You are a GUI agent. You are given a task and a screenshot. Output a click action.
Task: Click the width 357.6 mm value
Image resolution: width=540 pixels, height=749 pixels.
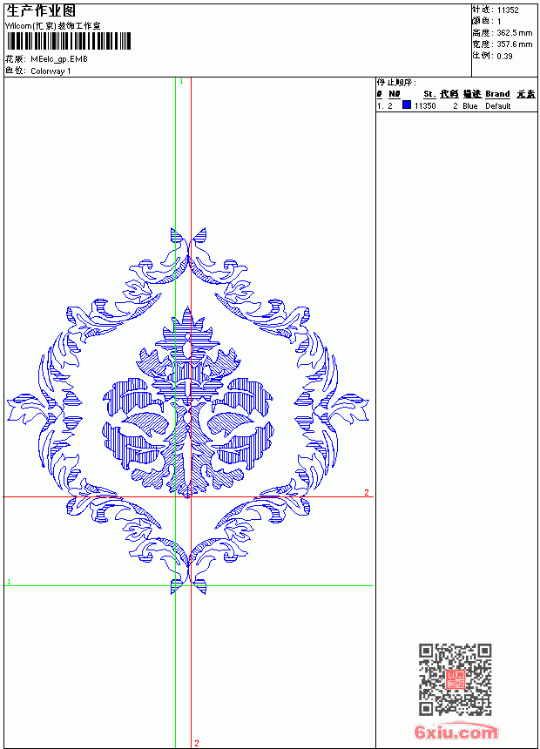click(514, 44)
